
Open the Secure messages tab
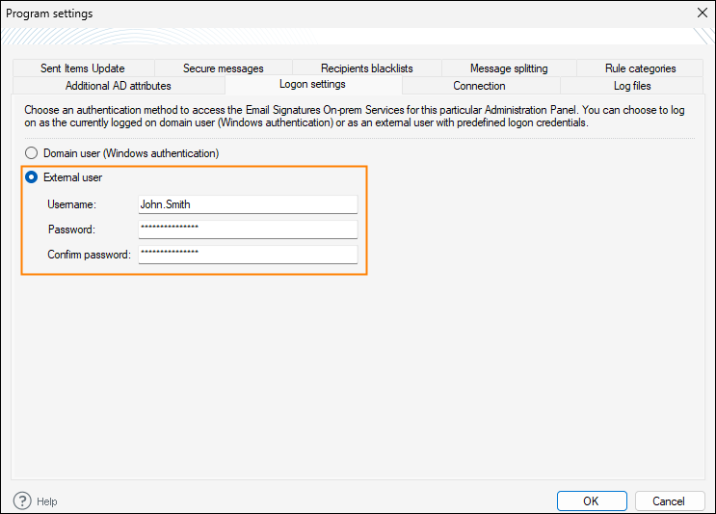[x=223, y=68]
